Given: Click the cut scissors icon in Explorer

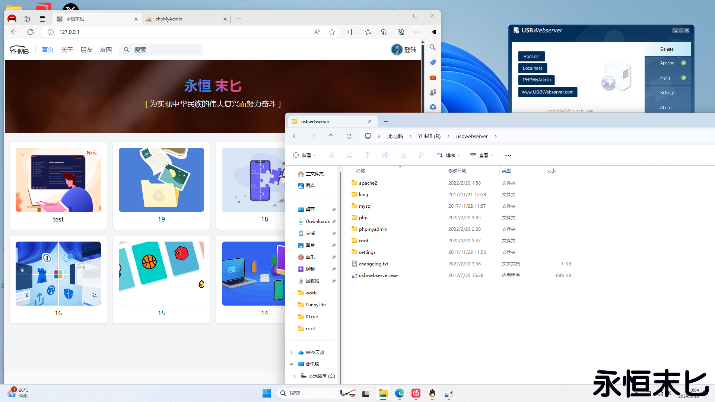Looking at the screenshot, I should 331,155.
